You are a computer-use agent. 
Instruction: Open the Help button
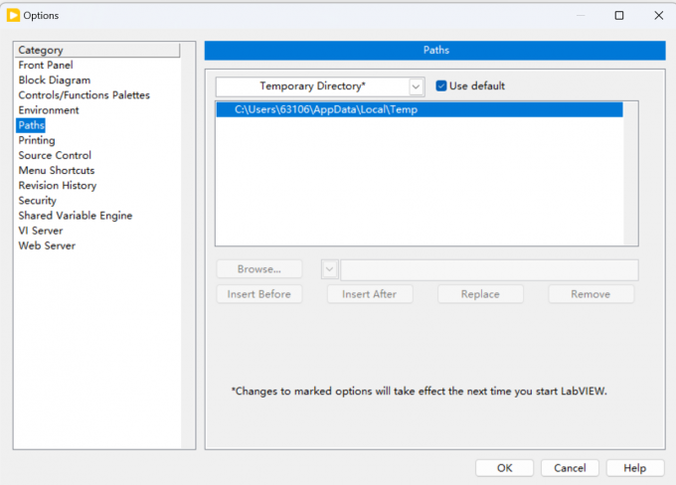[x=635, y=468]
